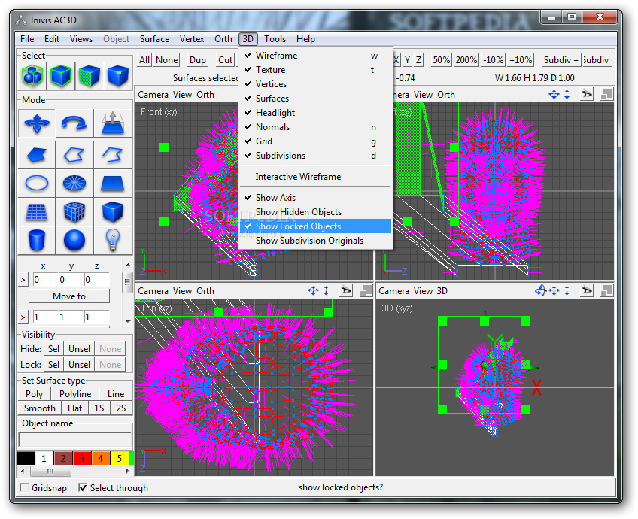Create an ellipse outline shape
The image size is (638, 519).
(37, 183)
